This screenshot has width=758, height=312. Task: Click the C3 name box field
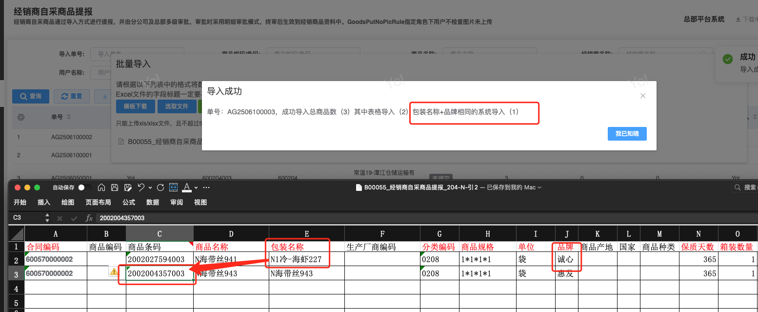pyautogui.click(x=24, y=218)
